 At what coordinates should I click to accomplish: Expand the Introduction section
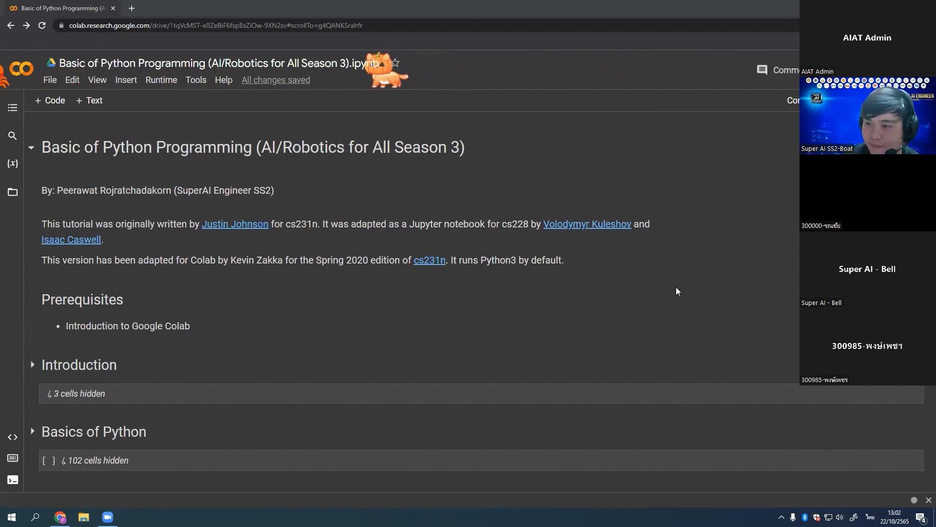tap(32, 365)
